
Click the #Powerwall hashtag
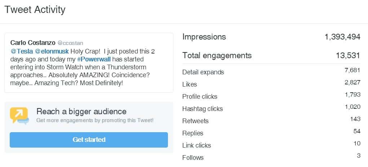coord(94,59)
